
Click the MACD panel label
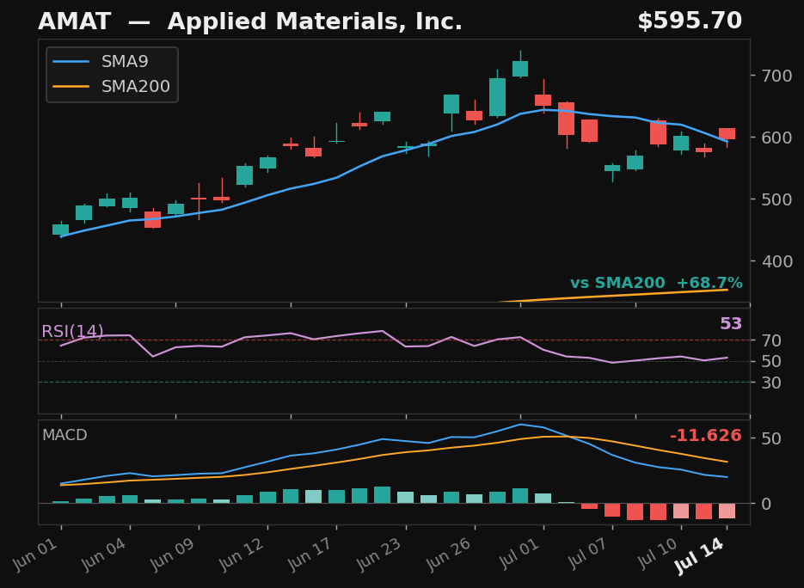click(64, 435)
